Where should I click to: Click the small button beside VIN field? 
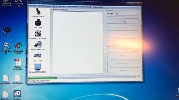point(136,43)
